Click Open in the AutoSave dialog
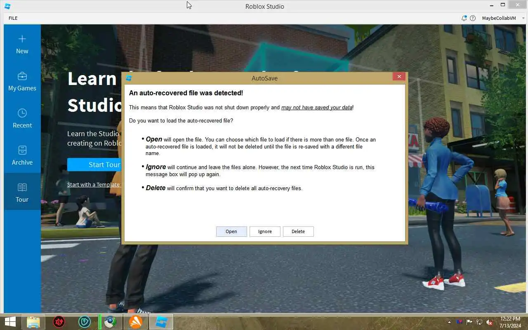Screen dimensions: 528x330 [231, 231]
